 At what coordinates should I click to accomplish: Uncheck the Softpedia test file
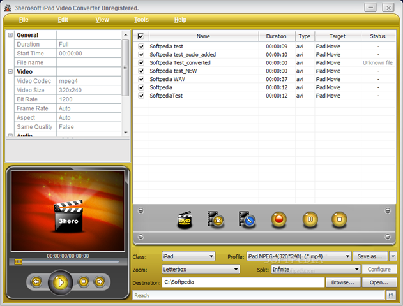(141, 47)
